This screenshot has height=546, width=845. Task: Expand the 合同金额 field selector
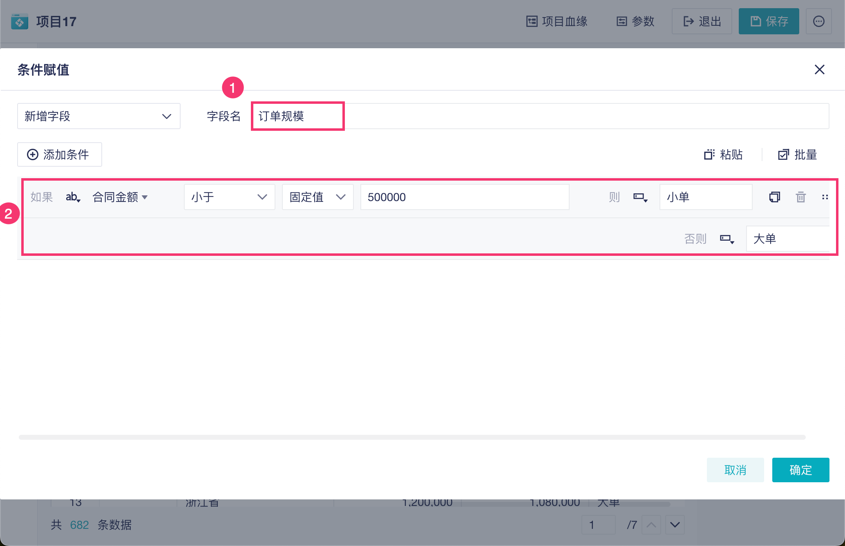[120, 197]
